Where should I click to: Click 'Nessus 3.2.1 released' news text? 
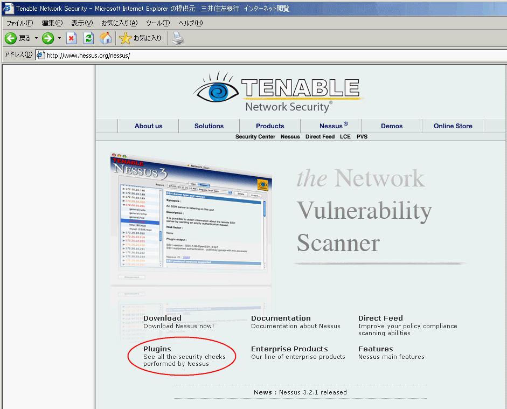pos(312,392)
